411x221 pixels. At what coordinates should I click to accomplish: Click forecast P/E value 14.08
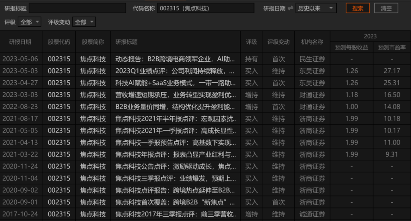(x=392, y=107)
